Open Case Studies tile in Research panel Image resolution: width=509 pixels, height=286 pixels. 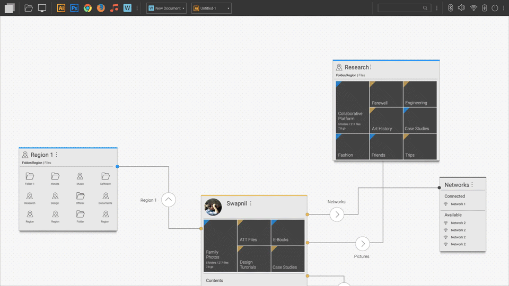click(x=420, y=120)
